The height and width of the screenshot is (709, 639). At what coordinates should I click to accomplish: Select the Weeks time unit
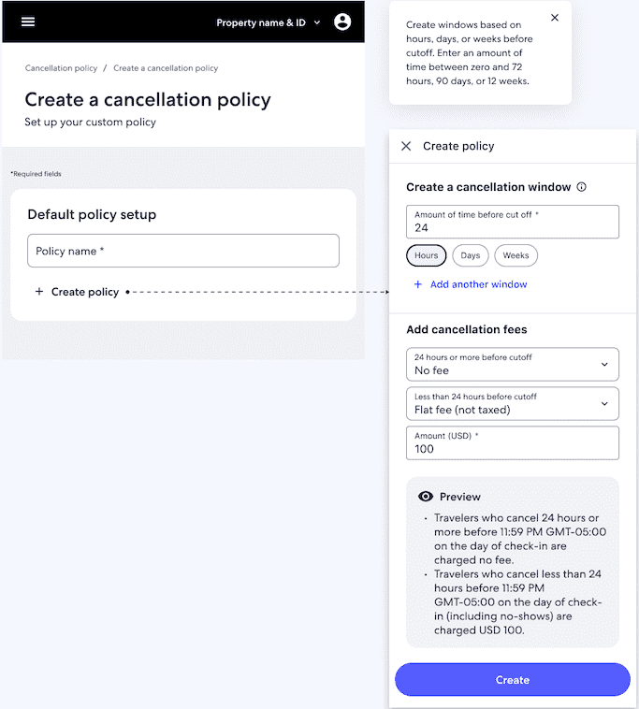click(516, 255)
